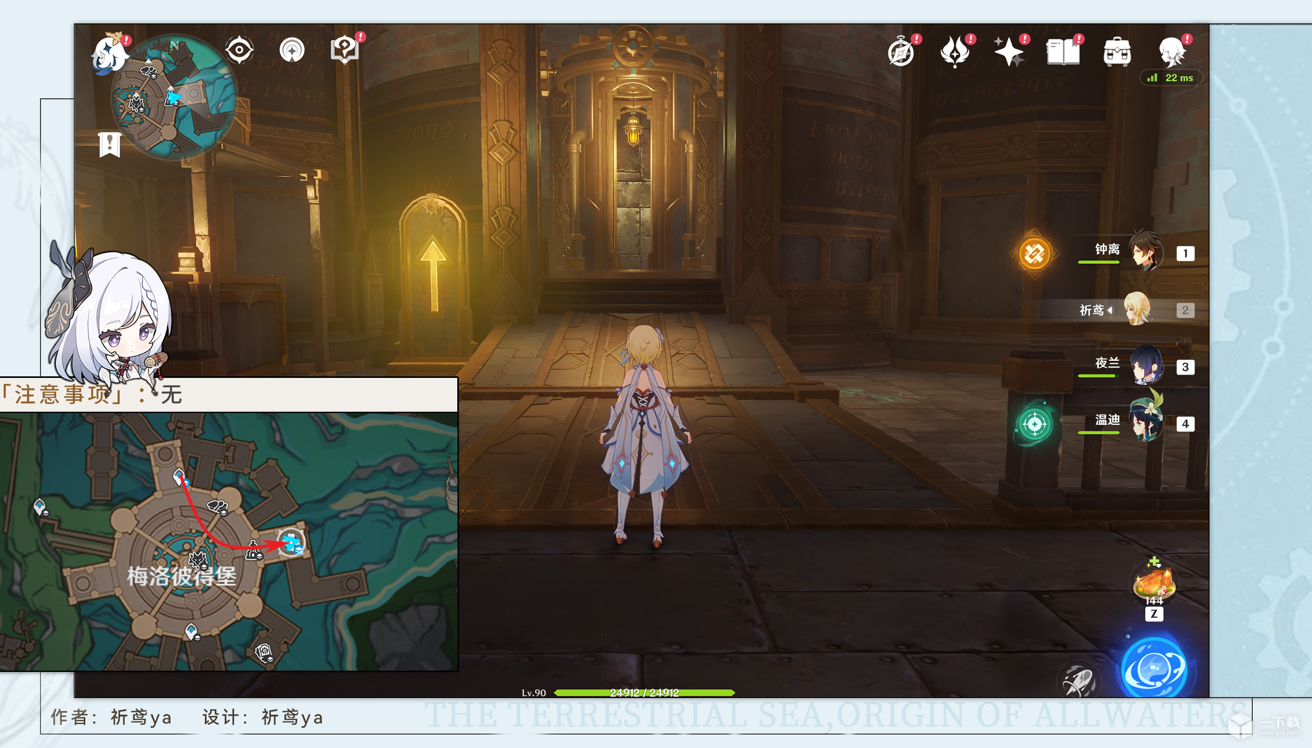Open the Paimon menu icon
This screenshot has width=1312, height=748.
[110, 53]
